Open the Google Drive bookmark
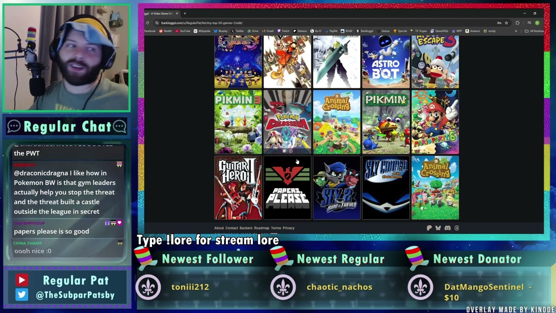 click(253, 31)
